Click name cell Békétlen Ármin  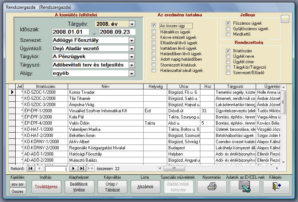click(106, 136)
